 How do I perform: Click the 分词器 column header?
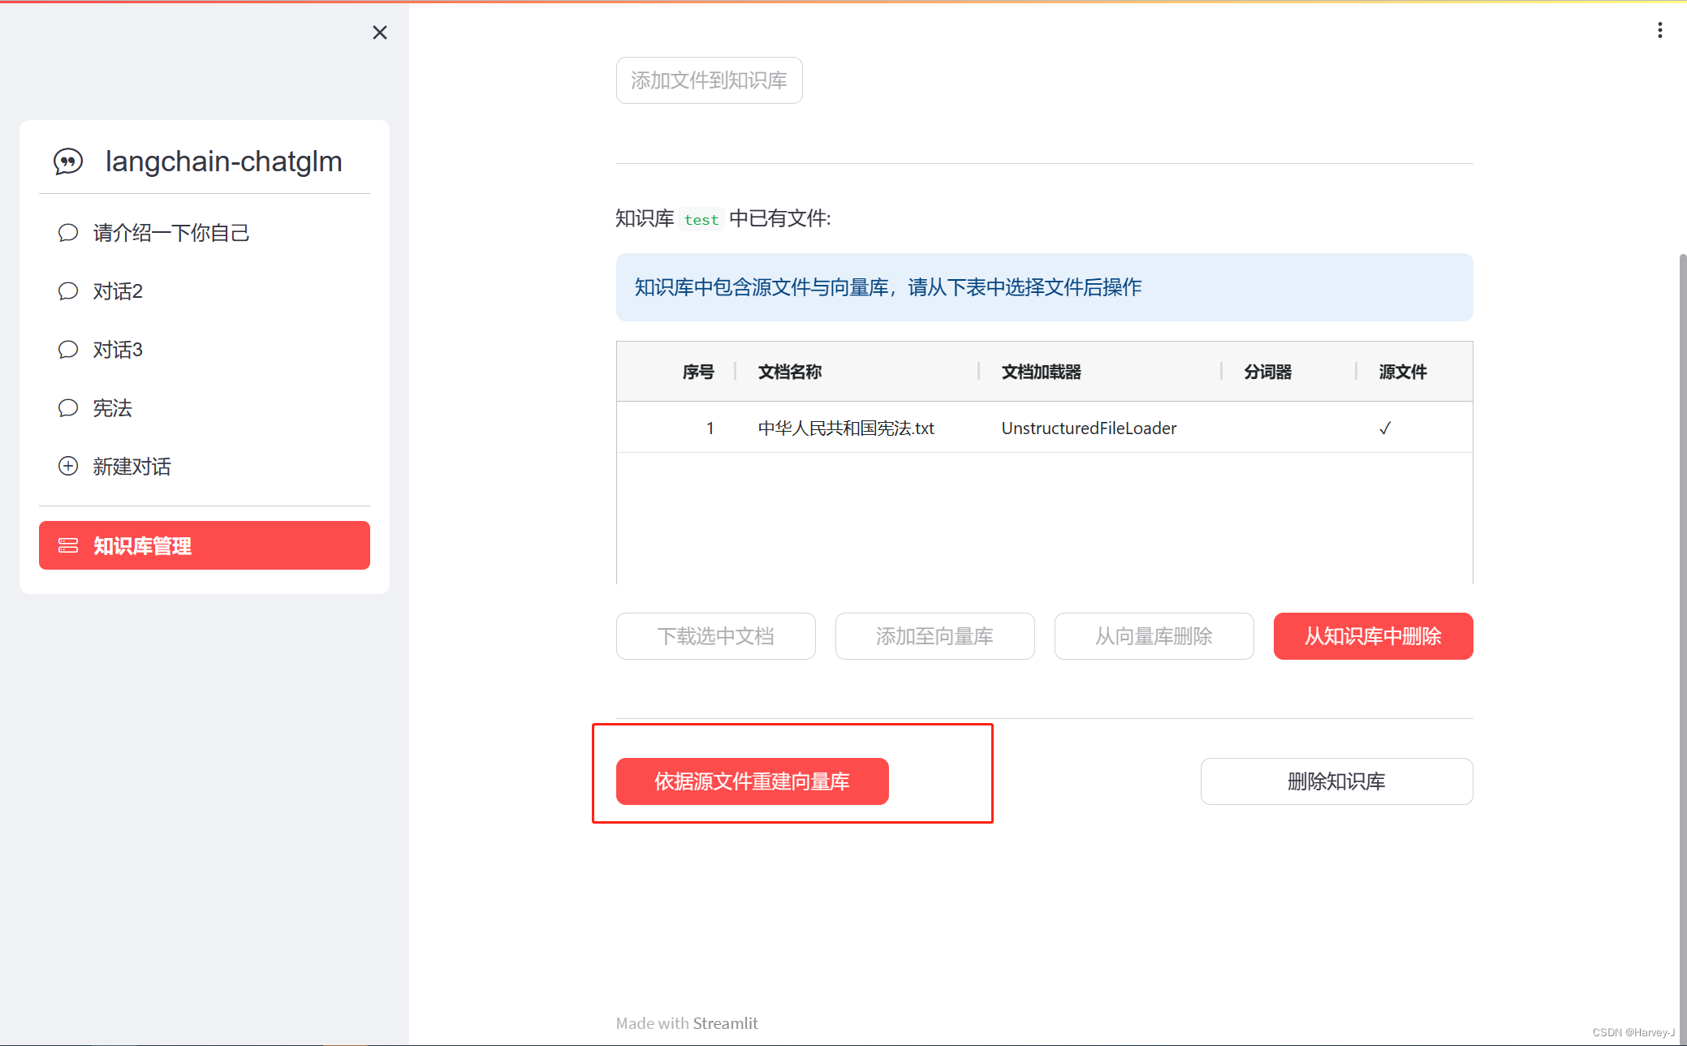coord(1267,372)
